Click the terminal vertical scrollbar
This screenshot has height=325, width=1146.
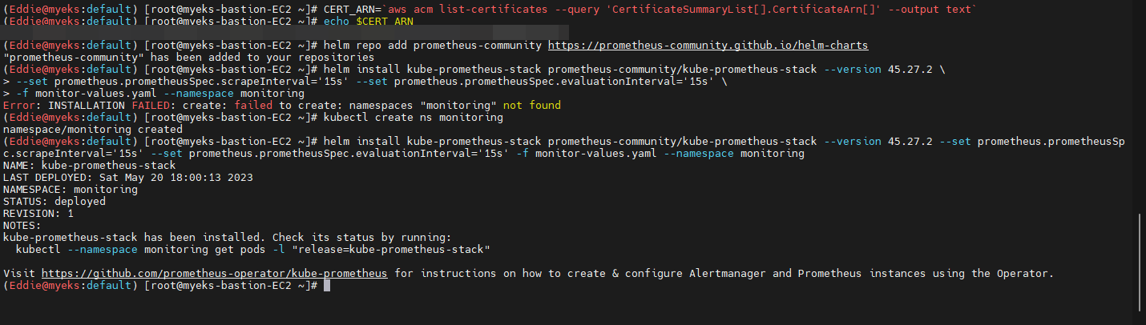click(1140, 263)
